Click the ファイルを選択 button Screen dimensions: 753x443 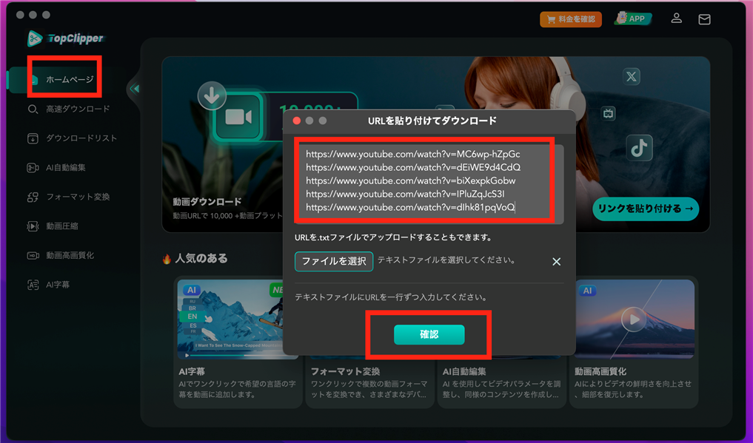coord(334,261)
